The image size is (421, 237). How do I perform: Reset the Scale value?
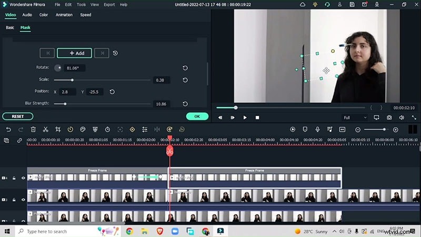tap(185, 80)
